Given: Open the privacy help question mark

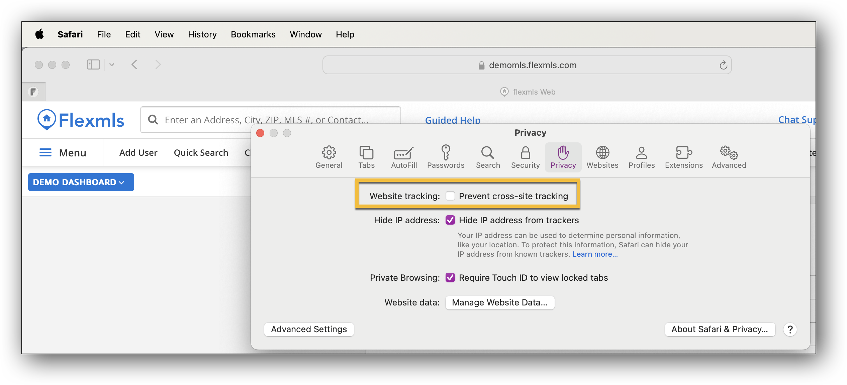Looking at the screenshot, I should pos(790,330).
